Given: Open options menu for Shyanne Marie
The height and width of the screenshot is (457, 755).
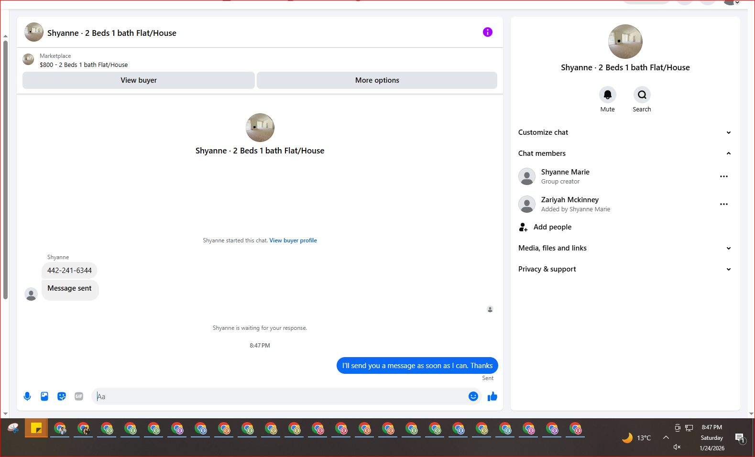Looking at the screenshot, I should (724, 176).
